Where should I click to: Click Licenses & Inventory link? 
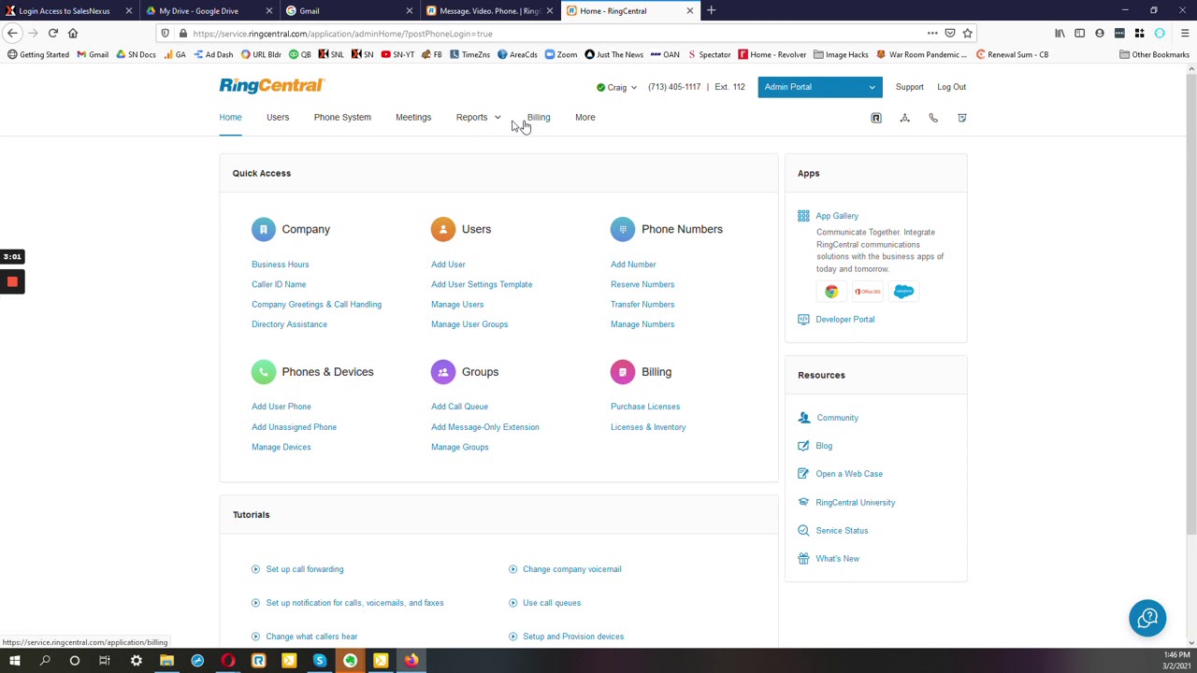pos(648,427)
